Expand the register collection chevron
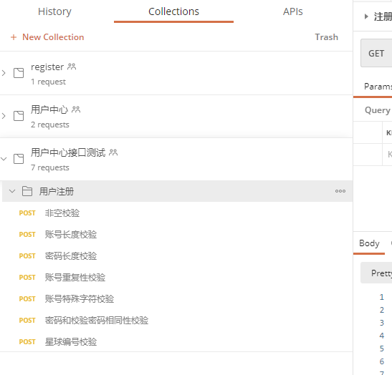The width and height of the screenshot is (392, 375). (x=4, y=73)
